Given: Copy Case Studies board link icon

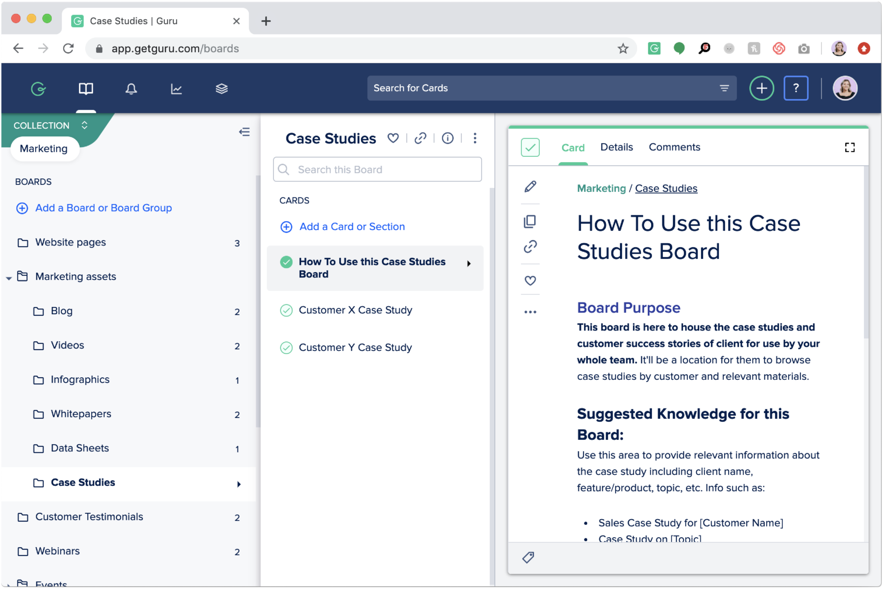Looking at the screenshot, I should [420, 138].
